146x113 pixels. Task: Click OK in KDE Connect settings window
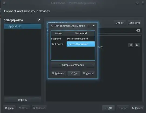coord(108,108)
